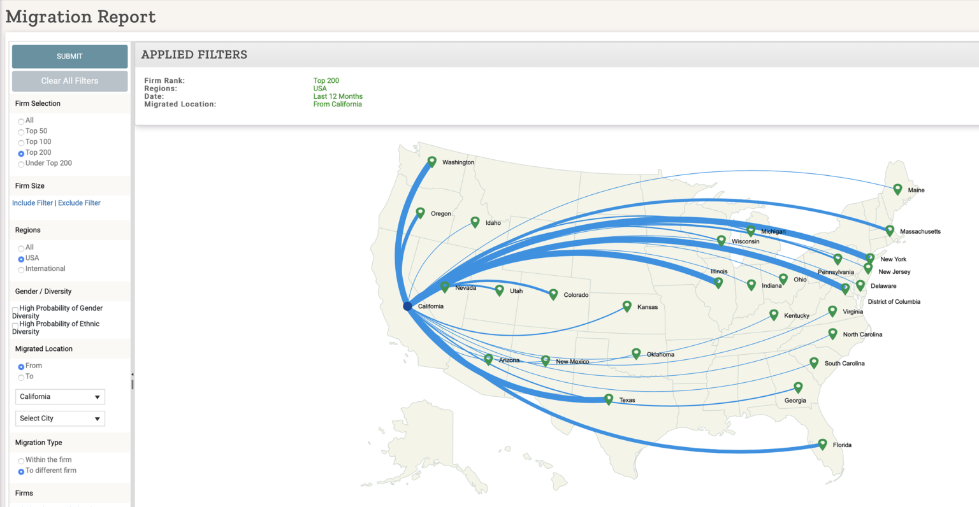Click the Washington location pin
This screenshot has height=507, width=979.
tap(432, 161)
